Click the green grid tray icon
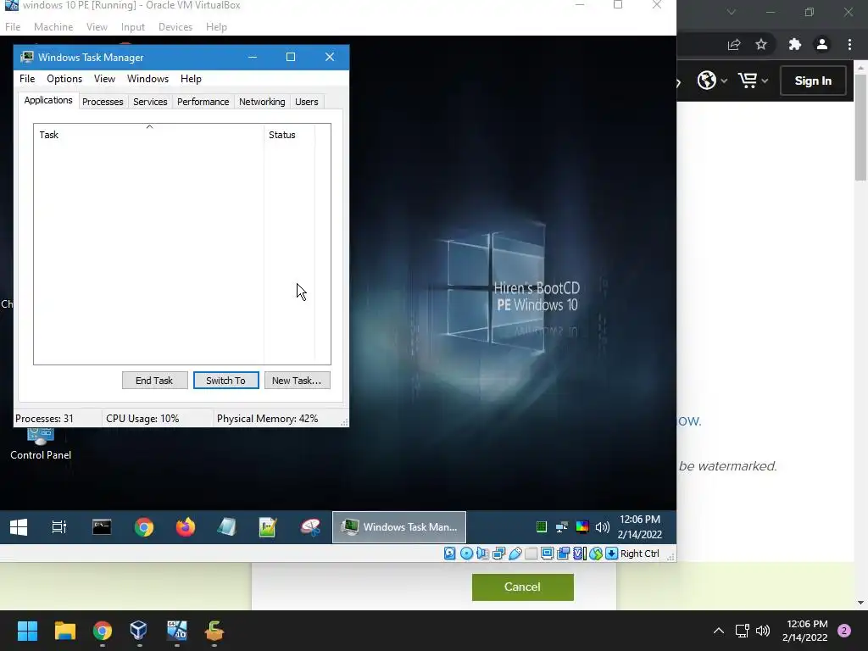The width and height of the screenshot is (868, 651). tap(542, 527)
